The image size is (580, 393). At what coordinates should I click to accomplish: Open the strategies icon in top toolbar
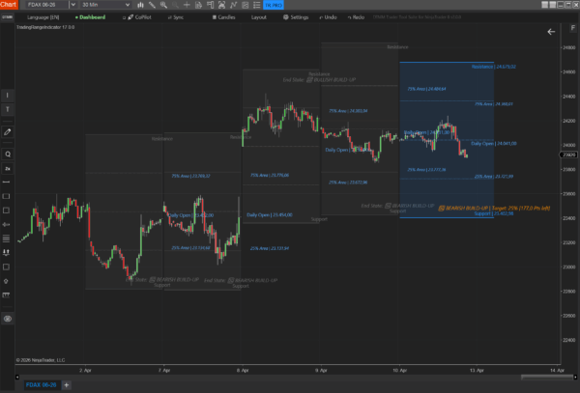(x=245, y=5)
